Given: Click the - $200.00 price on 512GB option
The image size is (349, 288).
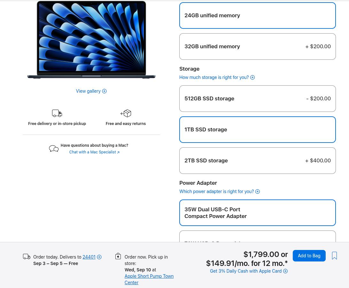Looking at the screenshot, I should coord(318,98).
